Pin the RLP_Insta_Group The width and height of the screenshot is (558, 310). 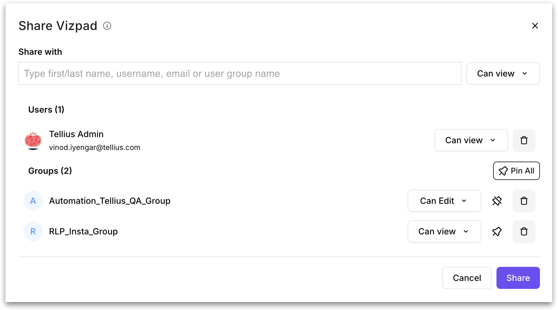[497, 231]
